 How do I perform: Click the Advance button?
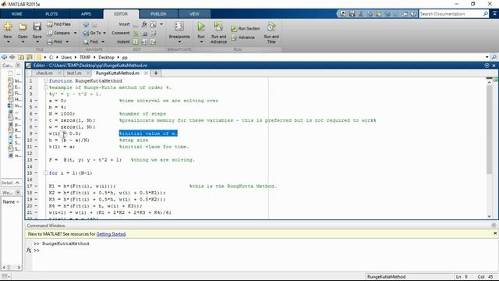click(242, 37)
